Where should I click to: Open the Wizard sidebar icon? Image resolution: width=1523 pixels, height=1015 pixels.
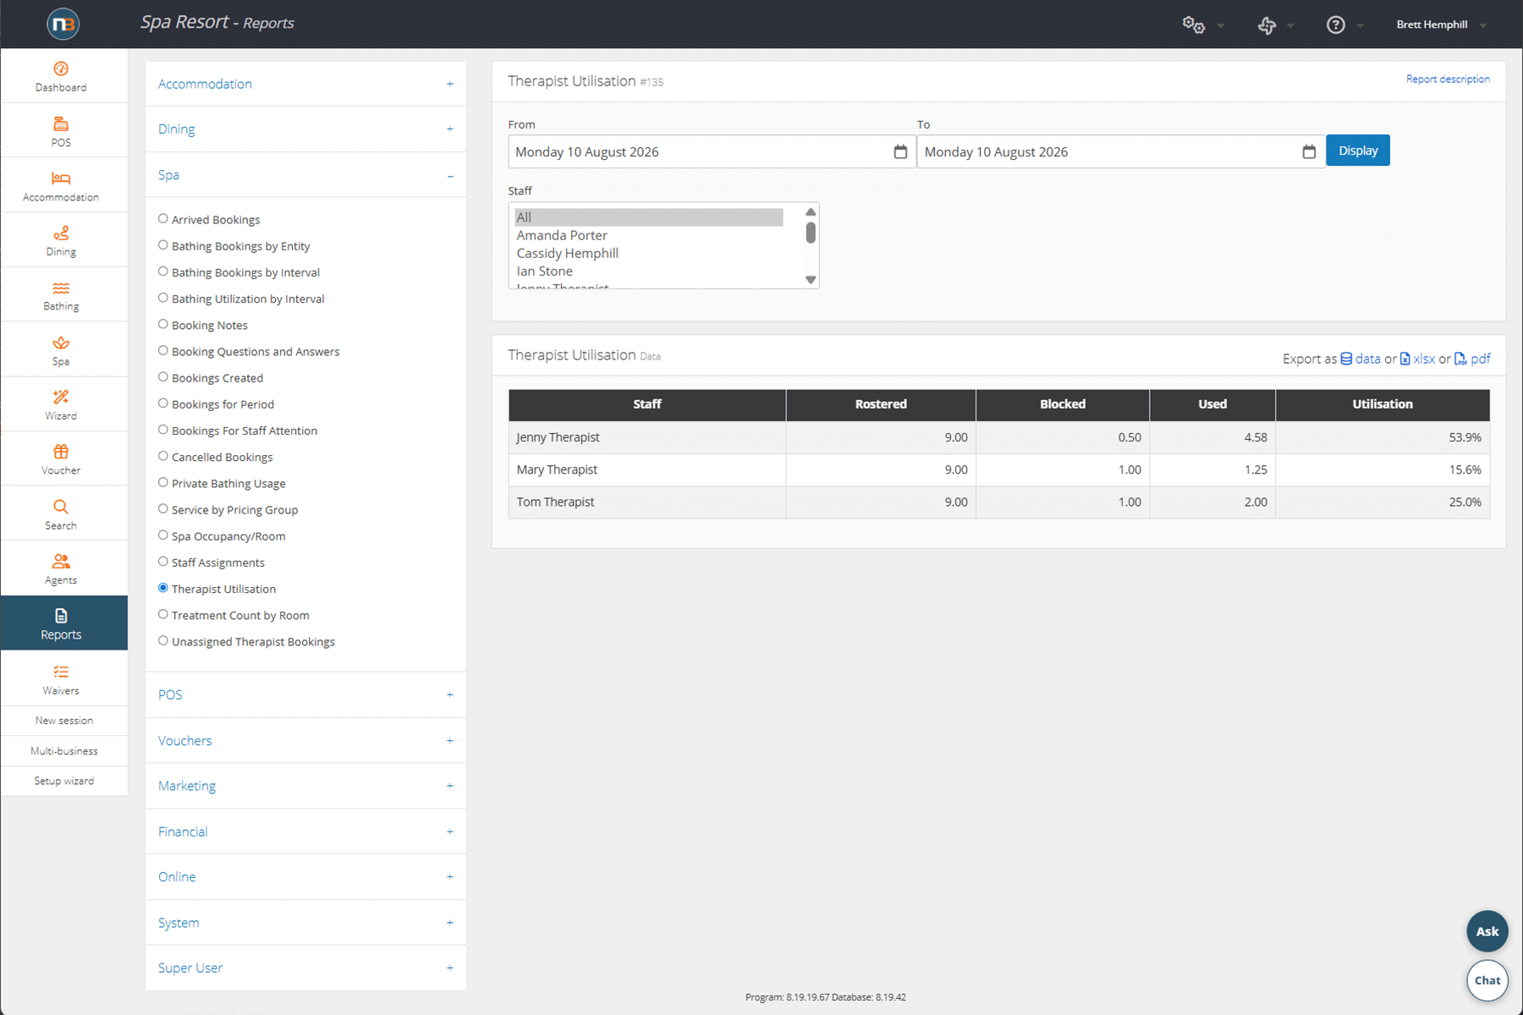click(61, 397)
